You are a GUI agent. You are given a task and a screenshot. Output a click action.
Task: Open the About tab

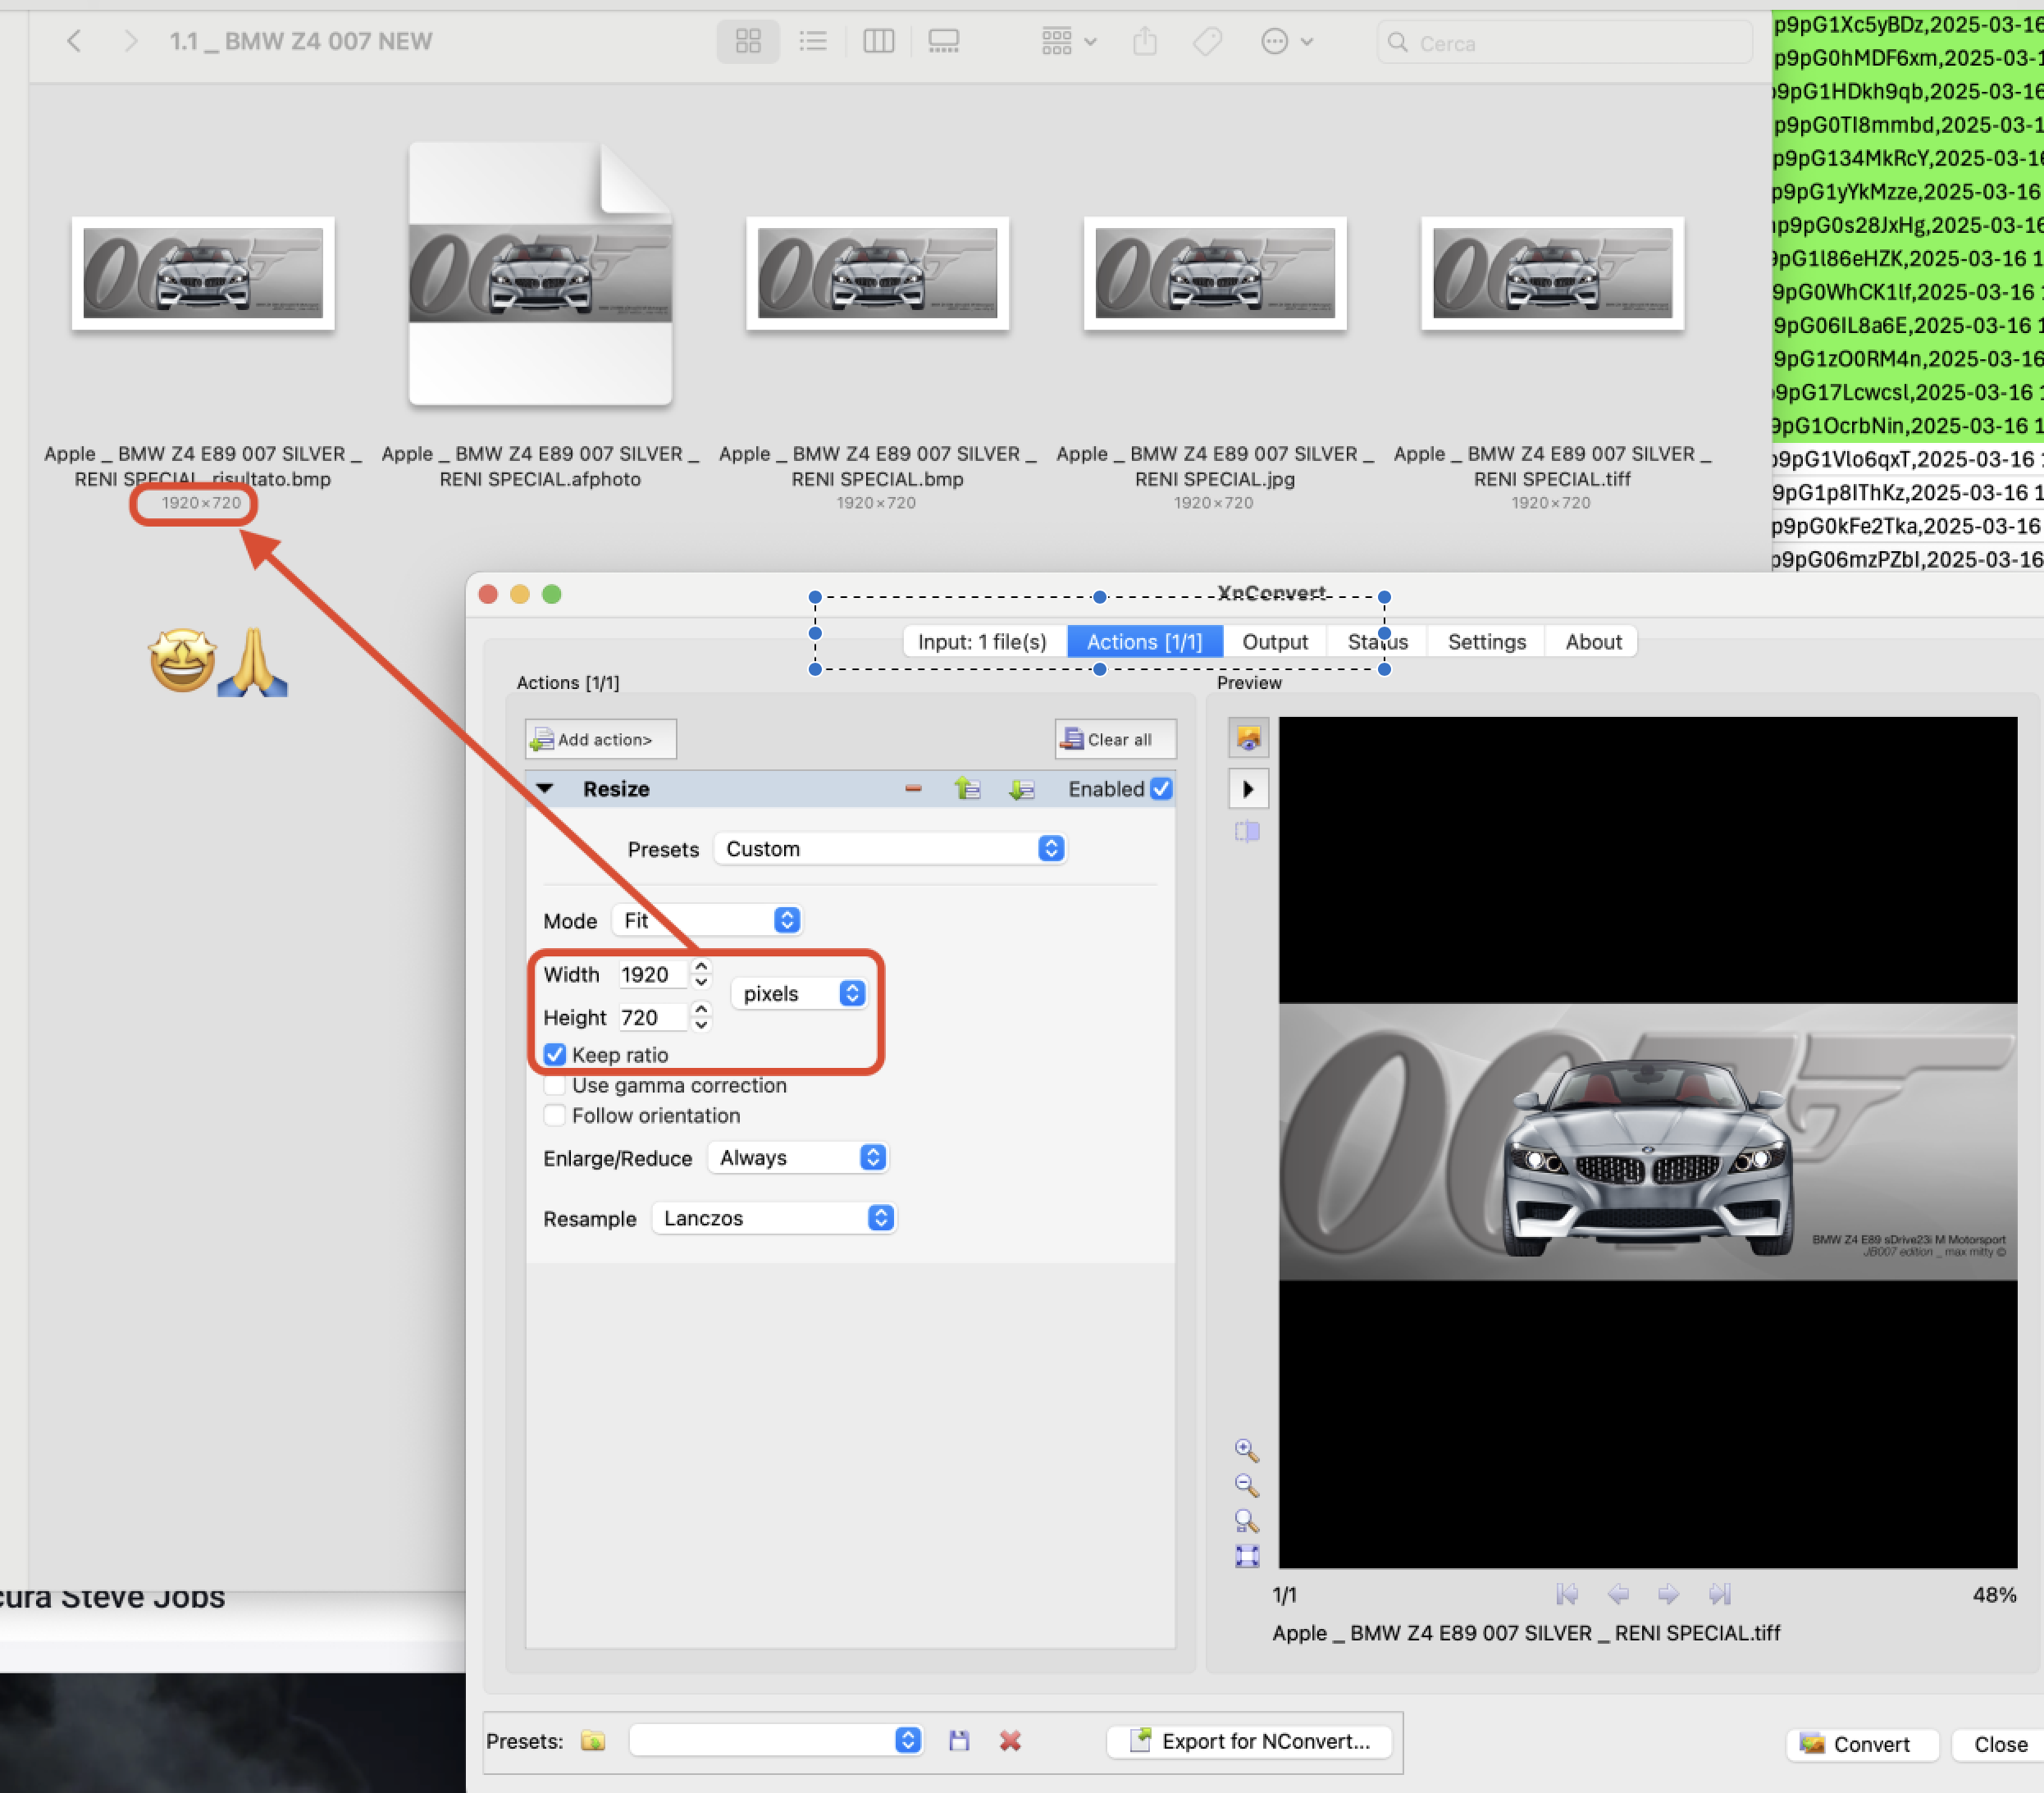[x=1593, y=642]
